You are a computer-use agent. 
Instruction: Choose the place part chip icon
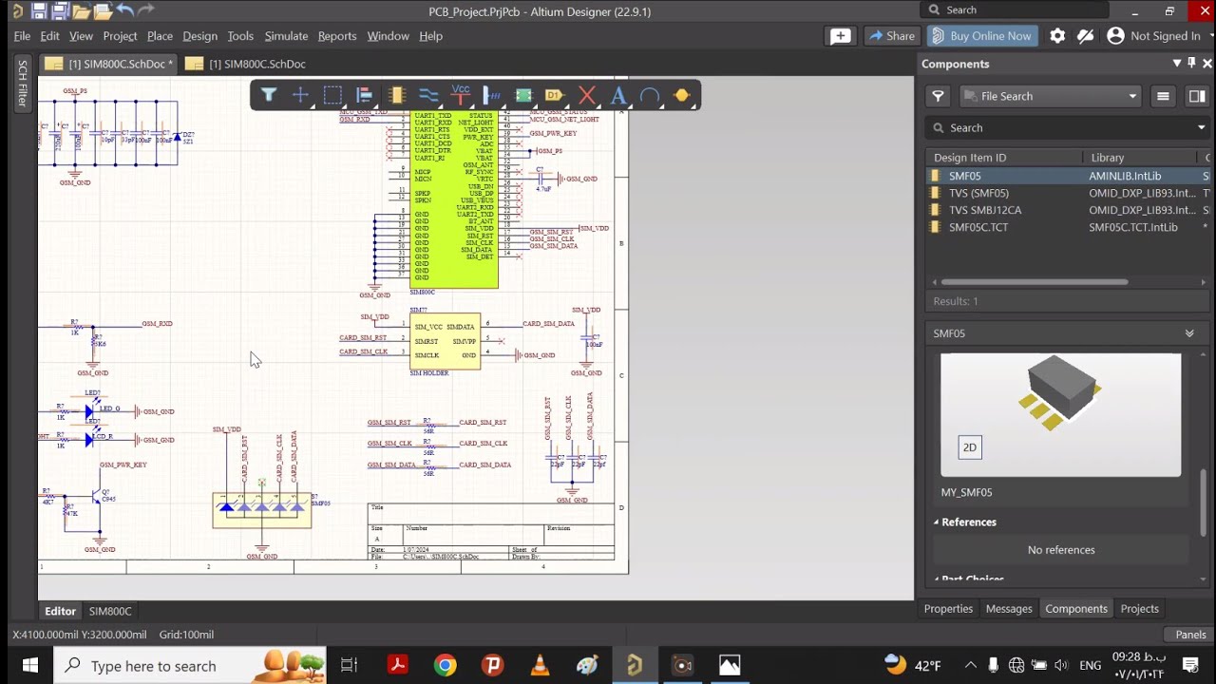(397, 95)
